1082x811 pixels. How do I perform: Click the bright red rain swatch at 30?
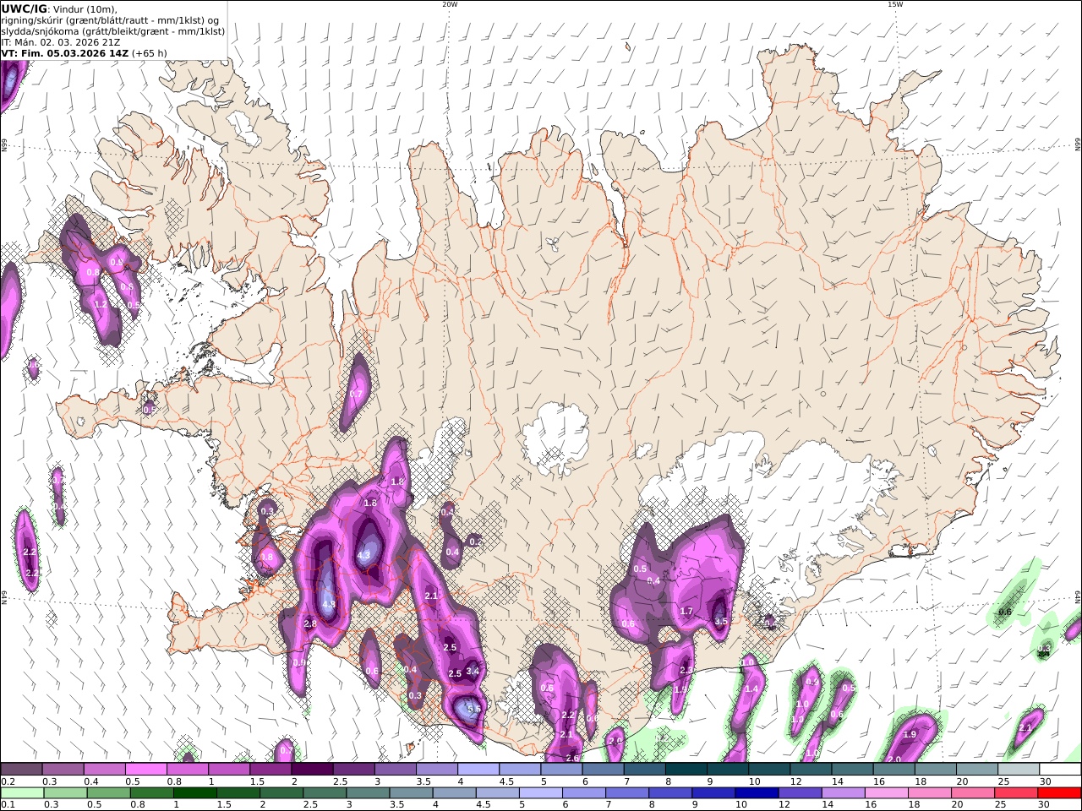1058,793
